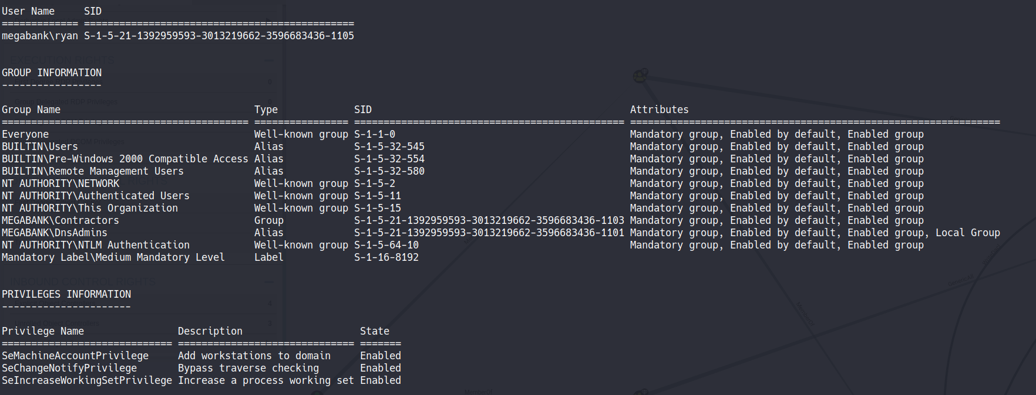
Task: Click SeMachineAccountPrivilege in the privilege list
Action: tap(75, 356)
